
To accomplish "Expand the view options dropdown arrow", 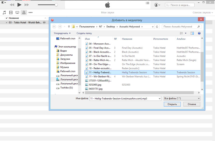I will [x=185, y=33].
